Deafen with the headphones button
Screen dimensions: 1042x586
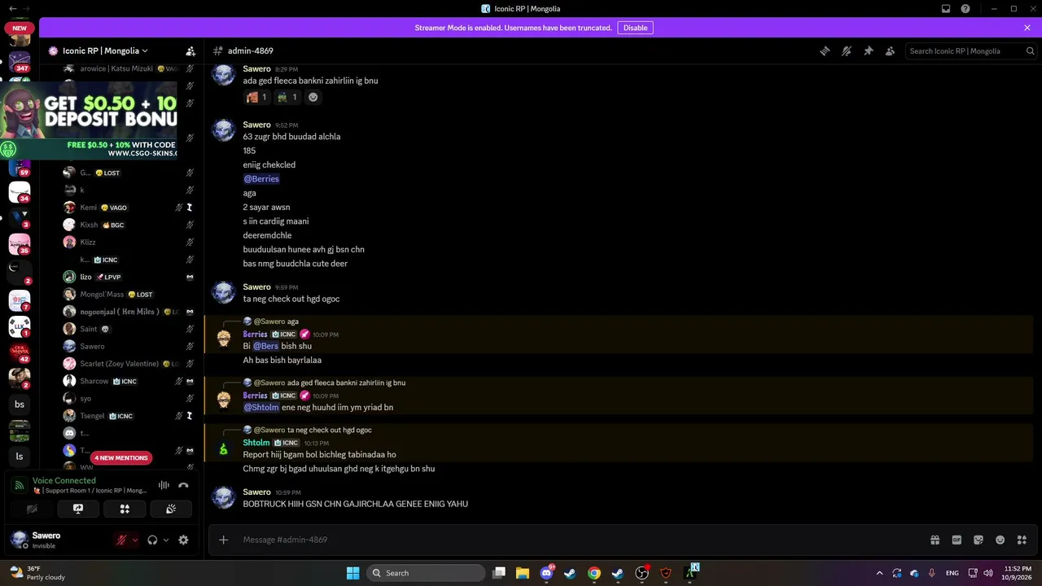[152, 540]
